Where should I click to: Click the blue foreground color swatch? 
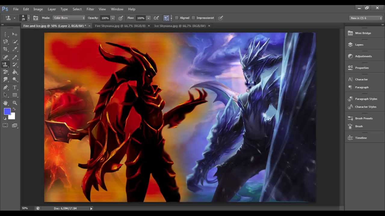pyautogui.click(x=7, y=111)
